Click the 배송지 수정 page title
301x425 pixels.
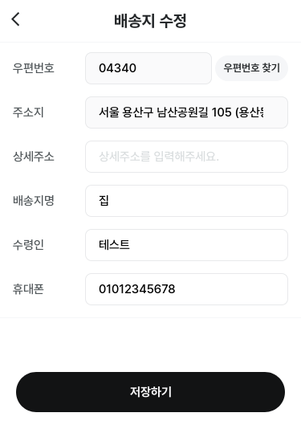[x=150, y=21]
